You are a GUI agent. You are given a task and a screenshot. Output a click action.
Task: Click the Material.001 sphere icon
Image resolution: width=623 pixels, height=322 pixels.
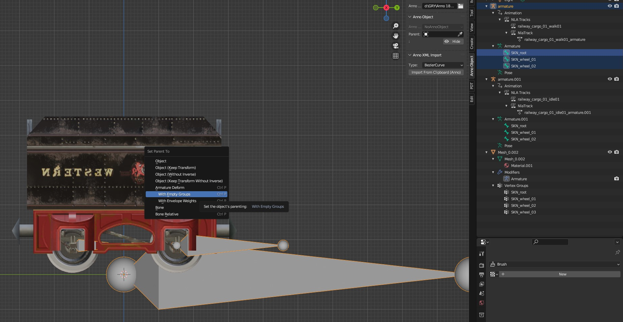pyautogui.click(x=506, y=166)
